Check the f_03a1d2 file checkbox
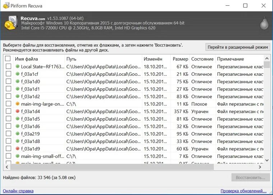Image resolution: width=273 pixels, height=195 pixels. pos(9,96)
